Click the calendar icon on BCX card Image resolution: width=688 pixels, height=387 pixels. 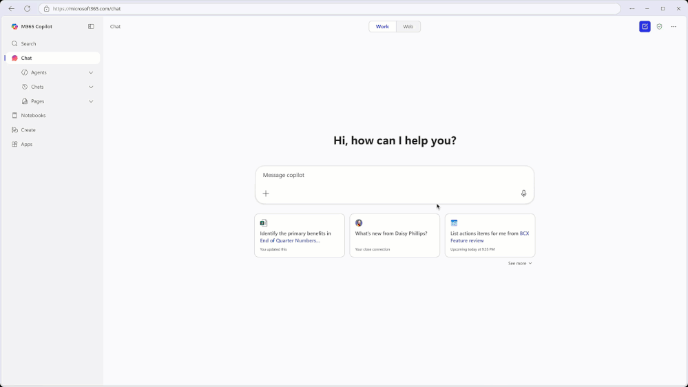click(x=454, y=223)
